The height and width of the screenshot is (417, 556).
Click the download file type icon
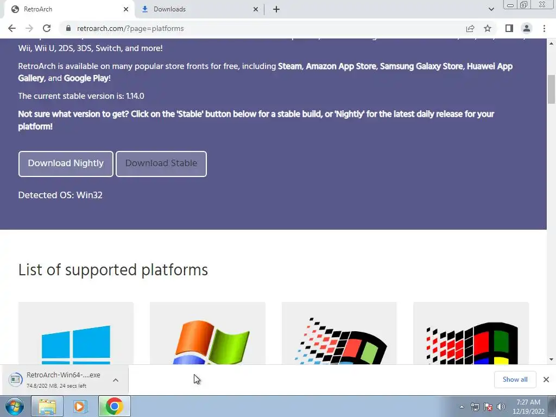pyautogui.click(x=15, y=380)
